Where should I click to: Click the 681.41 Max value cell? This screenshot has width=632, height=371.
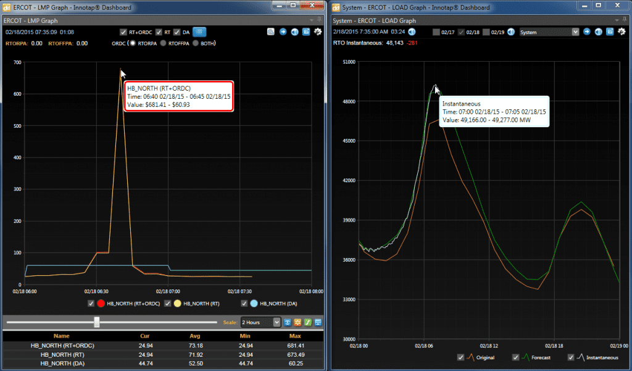pos(296,346)
